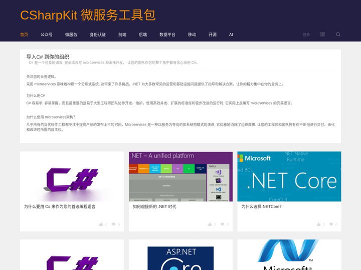Click the '.NET – A unified platform' thumbnail
Viewport: 361px width, 270px height.
tap(180, 176)
